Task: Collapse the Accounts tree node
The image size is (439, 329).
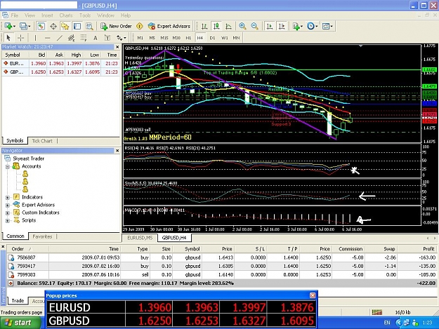Action: (8, 166)
